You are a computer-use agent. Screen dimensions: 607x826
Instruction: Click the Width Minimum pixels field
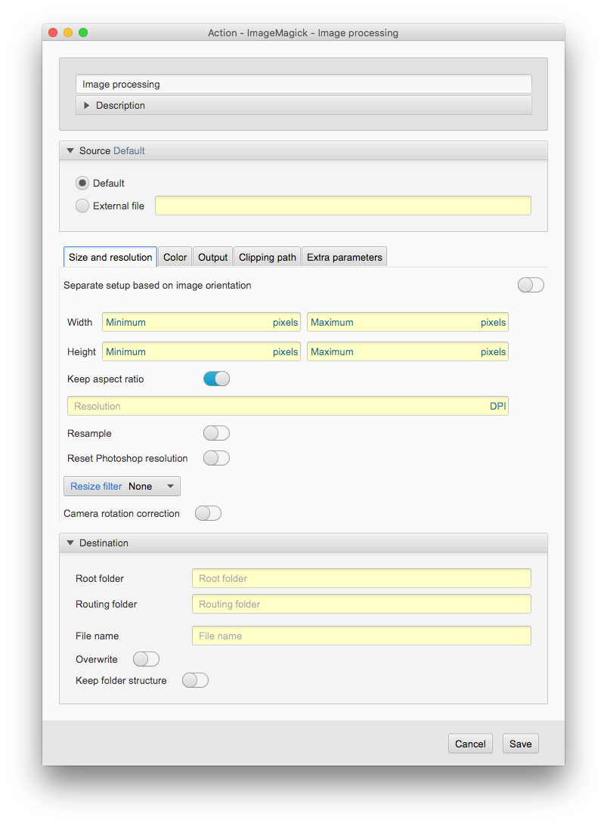point(201,322)
